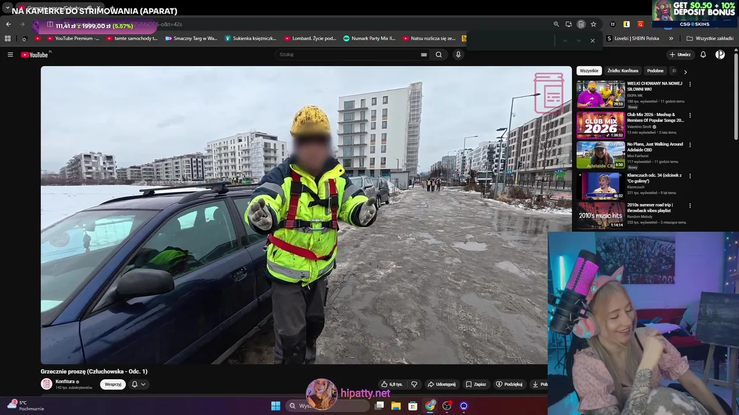Bookmark this page with the star icon
The image size is (739, 415).
tap(594, 24)
